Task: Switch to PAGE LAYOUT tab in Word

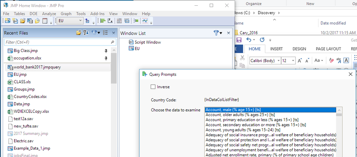Action: click(328, 49)
